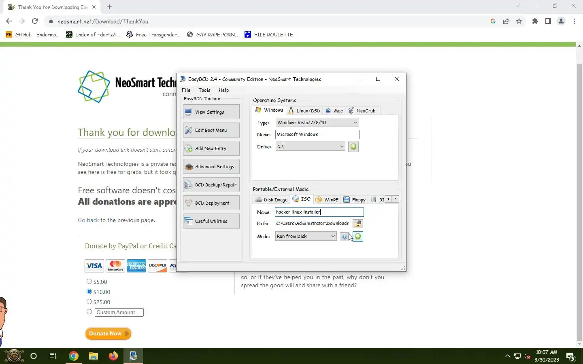Open File Explorer from taskbar

[94, 356]
